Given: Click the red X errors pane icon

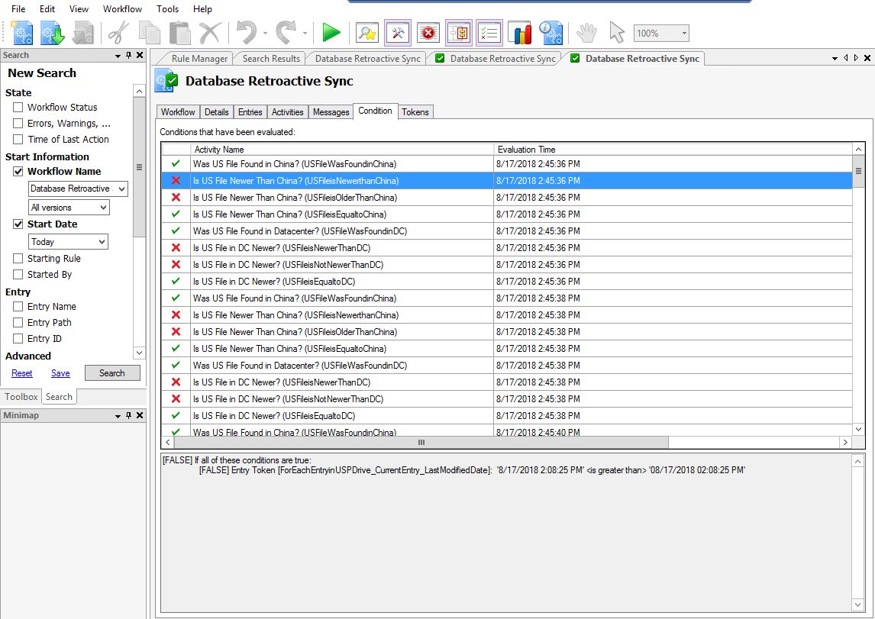Looking at the screenshot, I should coord(428,33).
